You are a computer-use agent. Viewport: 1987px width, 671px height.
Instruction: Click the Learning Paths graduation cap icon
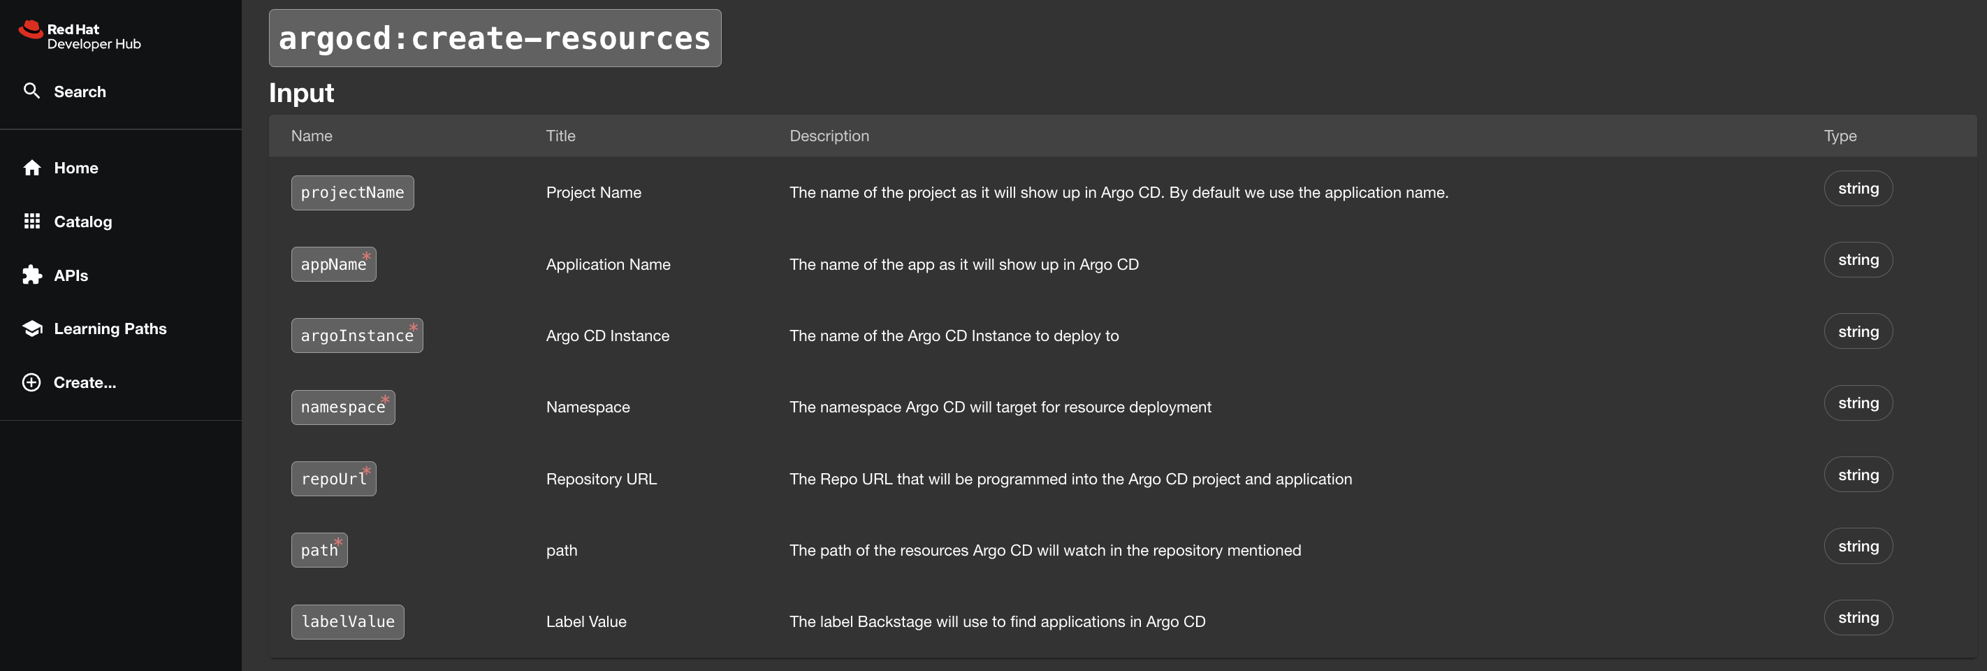click(31, 329)
